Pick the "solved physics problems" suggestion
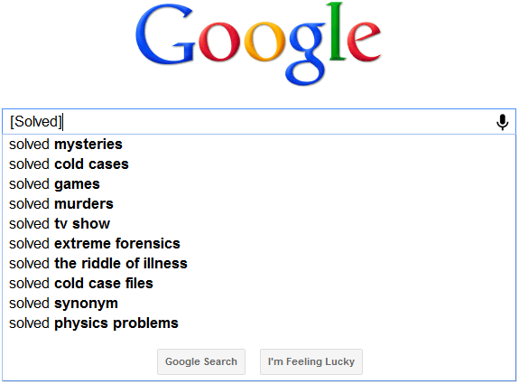The image size is (519, 384). point(259,323)
